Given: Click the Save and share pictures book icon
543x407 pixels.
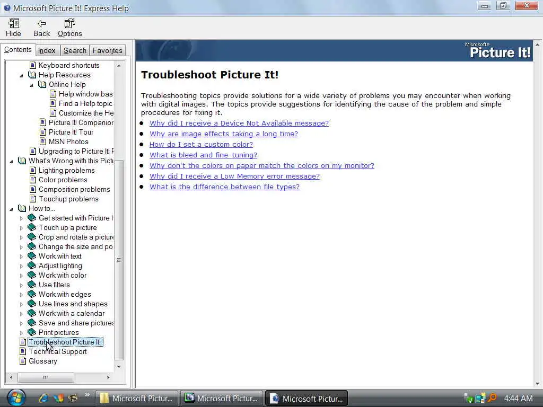Looking at the screenshot, I should tap(32, 323).
